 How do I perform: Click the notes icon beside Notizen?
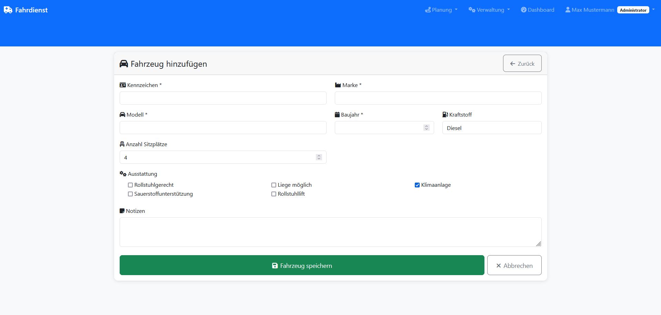(122, 210)
